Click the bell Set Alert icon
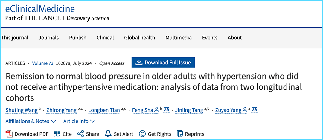 click(108, 134)
